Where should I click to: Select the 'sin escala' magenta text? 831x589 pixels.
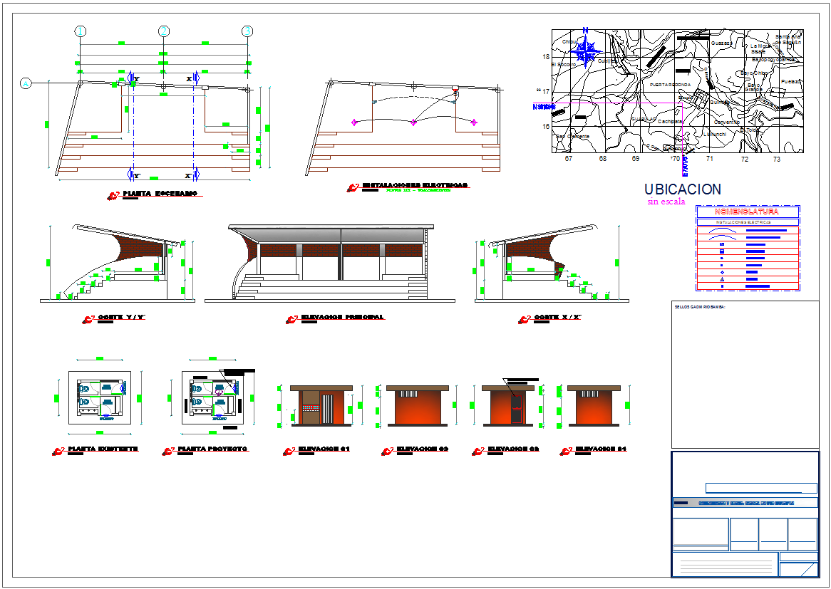coord(666,202)
